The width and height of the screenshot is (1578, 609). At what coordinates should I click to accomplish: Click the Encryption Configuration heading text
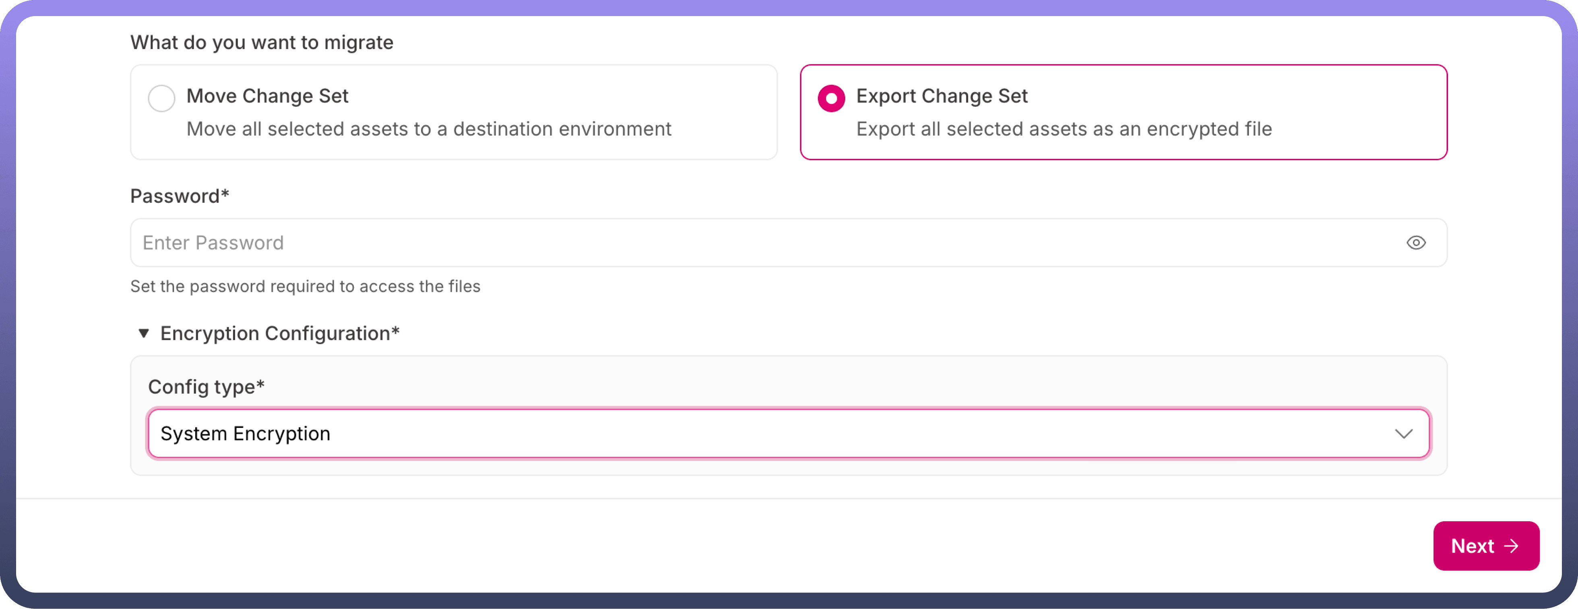(x=279, y=333)
